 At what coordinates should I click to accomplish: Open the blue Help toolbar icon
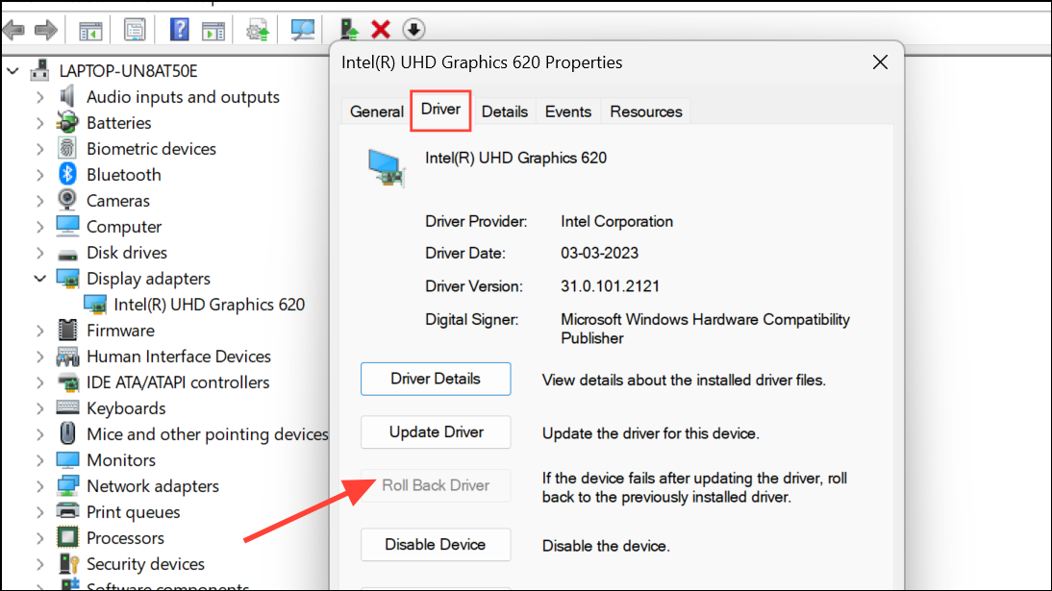(x=179, y=30)
